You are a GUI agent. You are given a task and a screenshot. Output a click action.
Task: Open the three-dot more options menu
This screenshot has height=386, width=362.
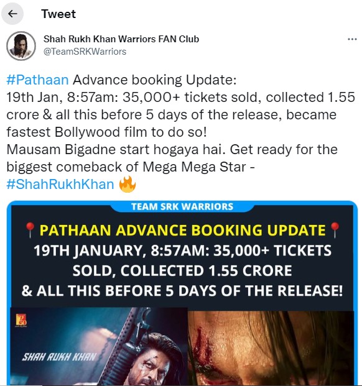pos(352,39)
